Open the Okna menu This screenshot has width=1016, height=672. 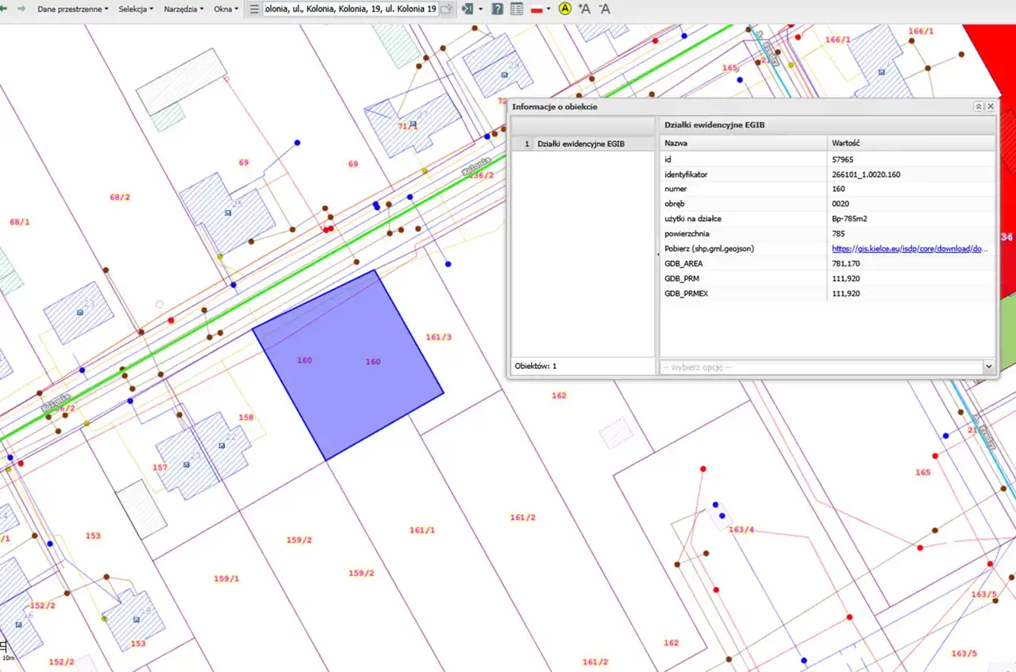click(225, 9)
